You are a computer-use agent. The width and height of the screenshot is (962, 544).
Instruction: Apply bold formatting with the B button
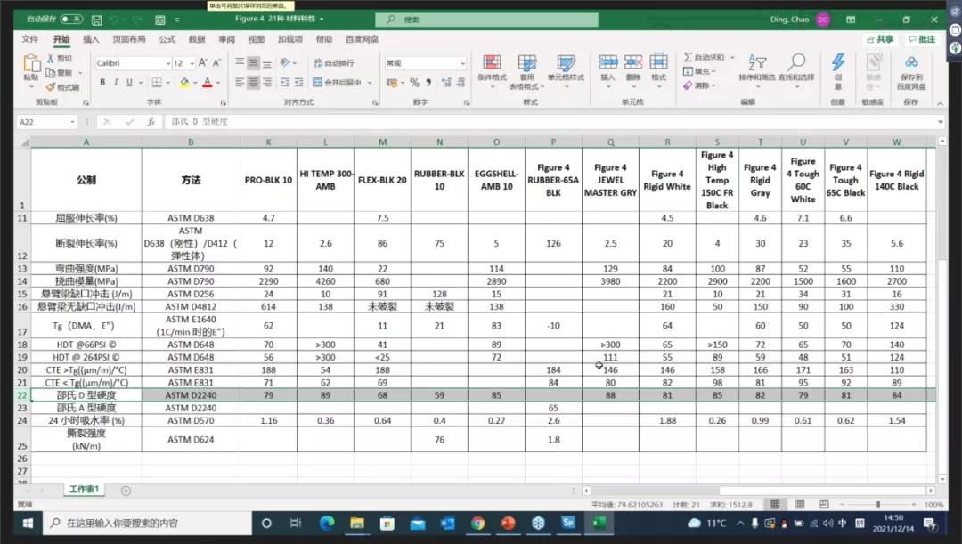(x=102, y=82)
